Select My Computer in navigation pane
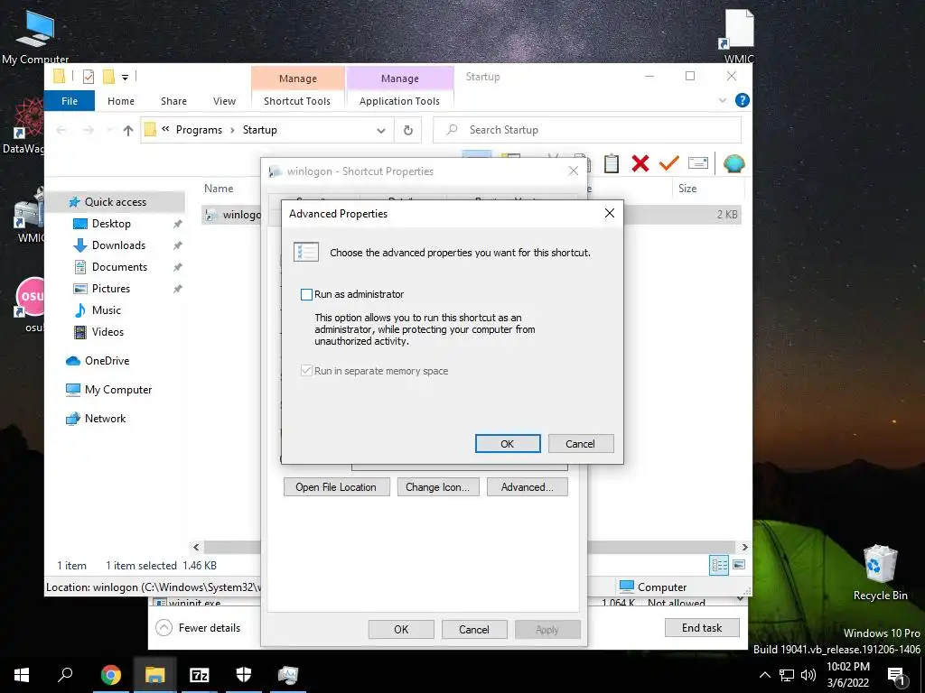Viewport: 925px width, 693px height. (118, 390)
